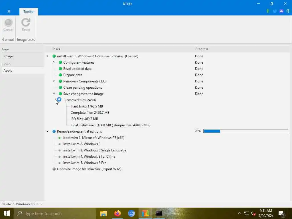Click the Windows Start button

[x=7, y=213]
